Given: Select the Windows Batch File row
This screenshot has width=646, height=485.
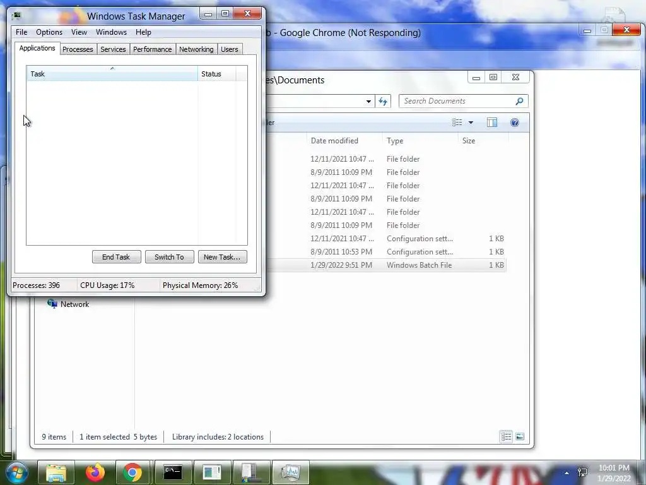Looking at the screenshot, I should coord(385,265).
